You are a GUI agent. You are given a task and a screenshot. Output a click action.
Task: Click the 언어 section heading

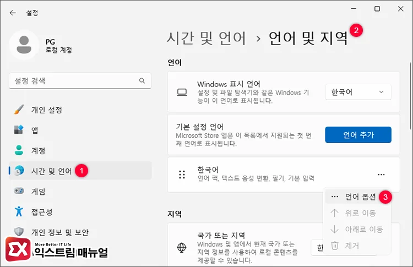click(x=175, y=62)
